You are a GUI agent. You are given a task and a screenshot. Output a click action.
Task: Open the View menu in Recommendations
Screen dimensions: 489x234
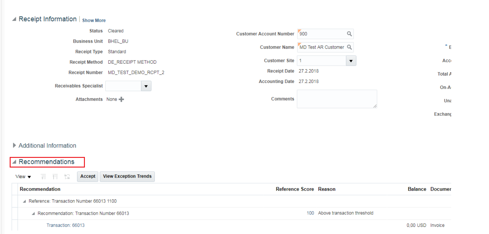[x=23, y=176]
